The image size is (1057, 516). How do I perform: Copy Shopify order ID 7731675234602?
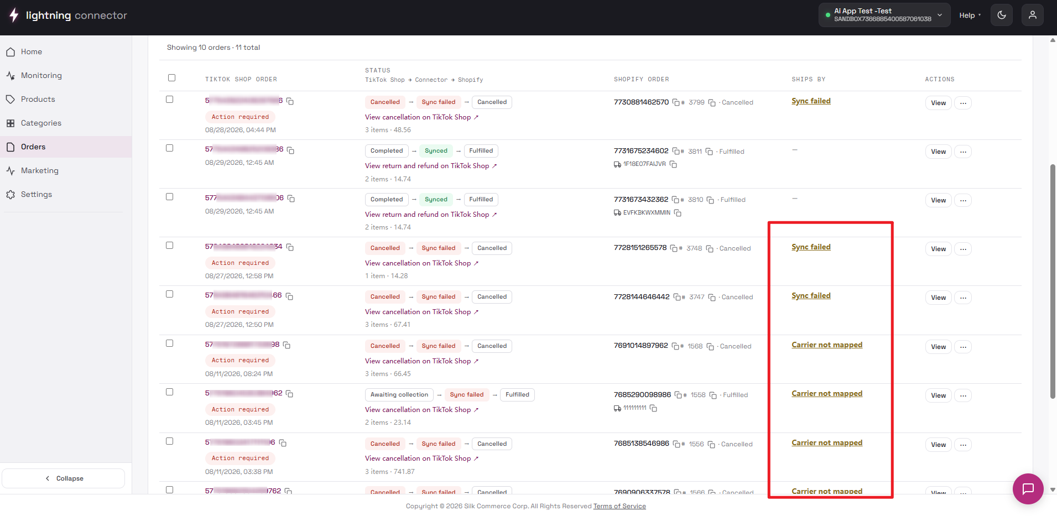point(676,151)
